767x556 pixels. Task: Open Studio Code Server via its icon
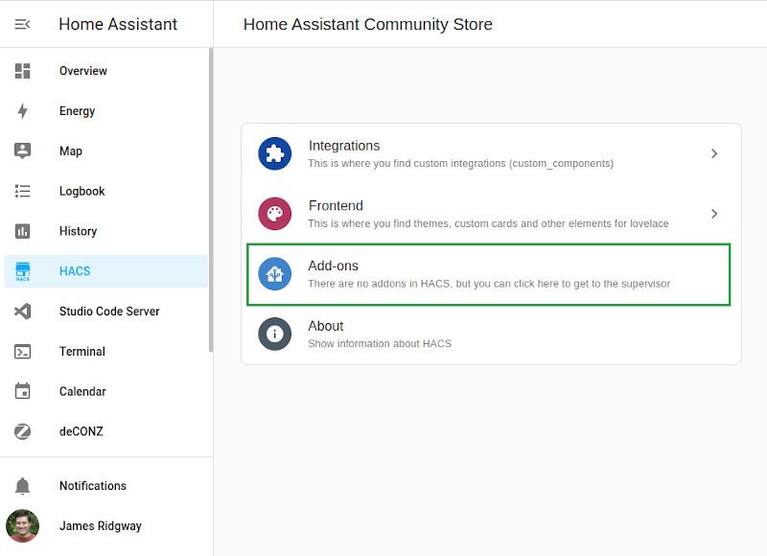click(23, 311)
